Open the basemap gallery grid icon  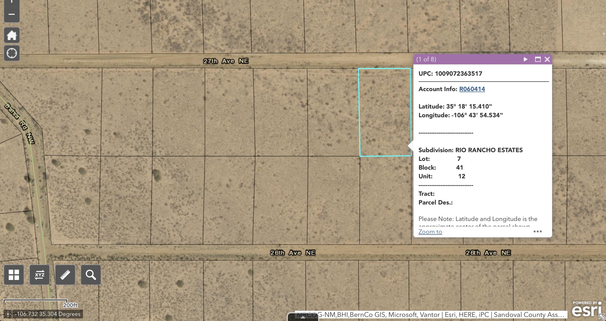(x=14, y=275)
